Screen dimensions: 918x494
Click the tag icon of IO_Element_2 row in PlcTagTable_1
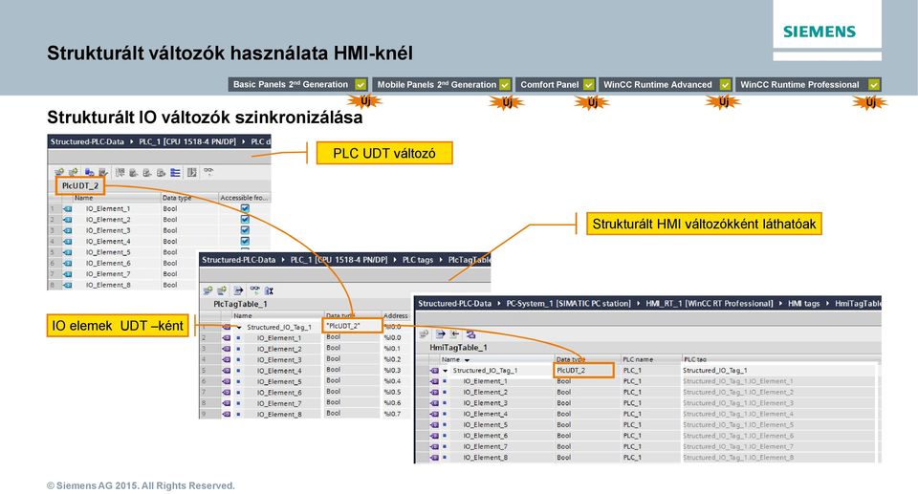point(226,349)
